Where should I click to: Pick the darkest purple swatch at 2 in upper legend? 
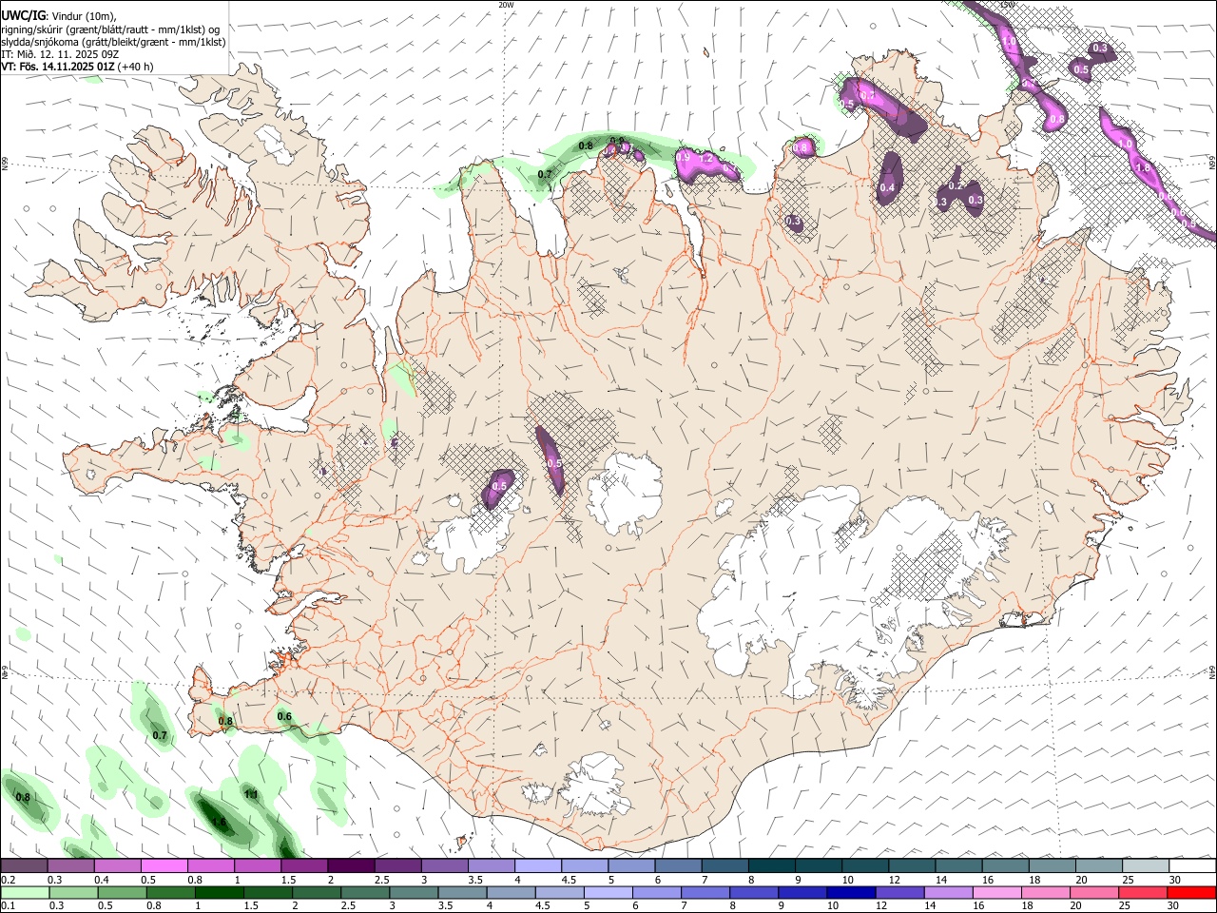(x=351, y=866)
